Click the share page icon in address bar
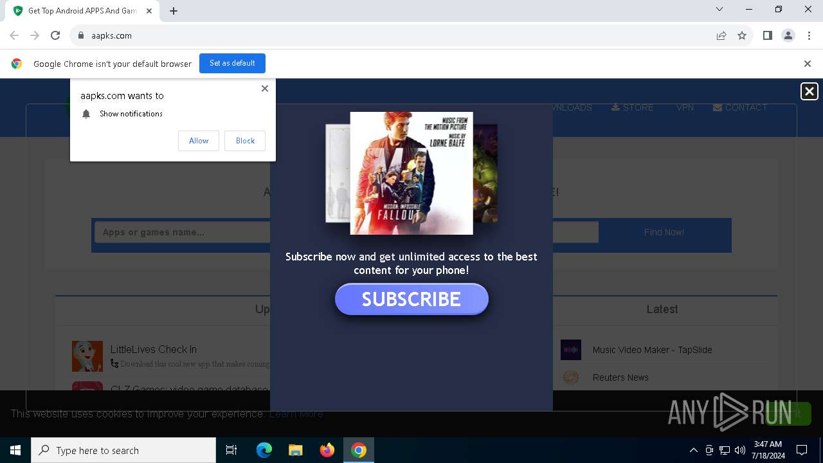 tap(721, 35)
